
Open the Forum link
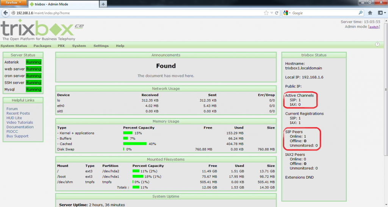(12, 109)
